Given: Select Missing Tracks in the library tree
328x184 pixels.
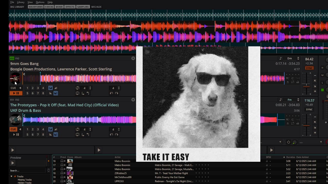Looking at the screenshot, I should point(25,180).
